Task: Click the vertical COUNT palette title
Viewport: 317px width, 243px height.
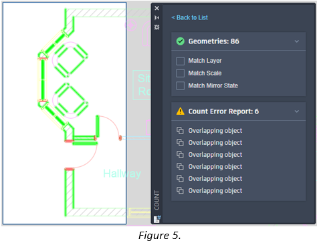Action: coord(156,200)
